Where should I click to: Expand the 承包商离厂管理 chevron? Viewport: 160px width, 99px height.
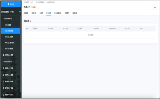coord(18,88)
